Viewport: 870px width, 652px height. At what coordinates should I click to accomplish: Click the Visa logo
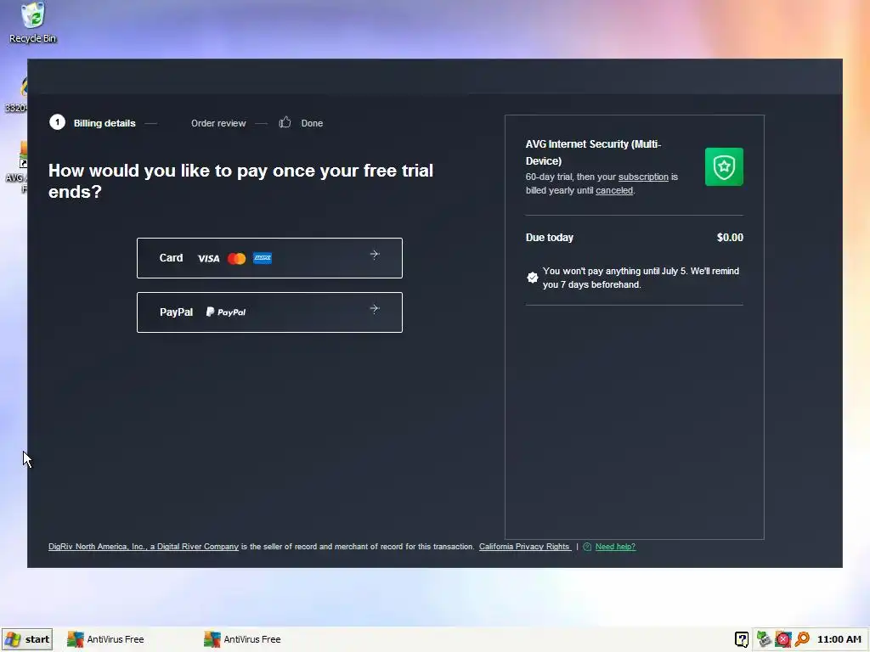pyautogui.click(x=209, y=258)
